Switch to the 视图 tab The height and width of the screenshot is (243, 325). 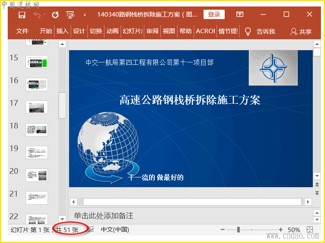pyautogui.click(x=169, y=31)
